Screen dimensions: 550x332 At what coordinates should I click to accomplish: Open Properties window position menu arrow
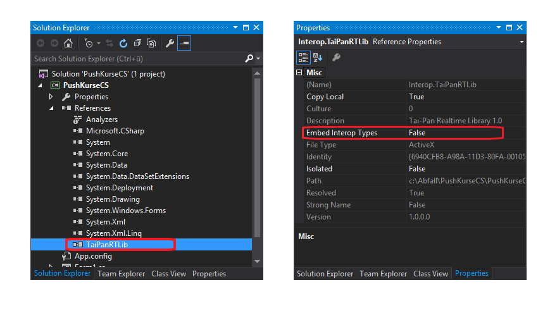point(499,27)
